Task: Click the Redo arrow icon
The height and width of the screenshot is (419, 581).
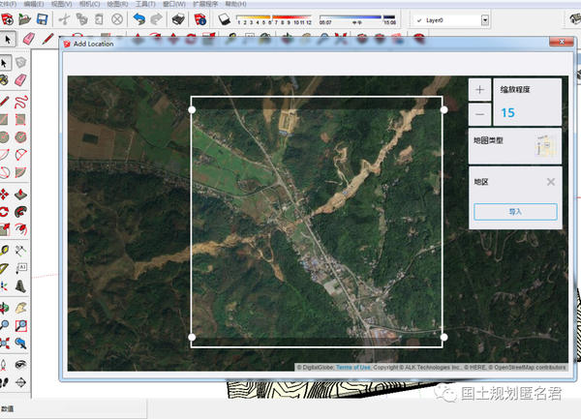Action: (158, 19)
